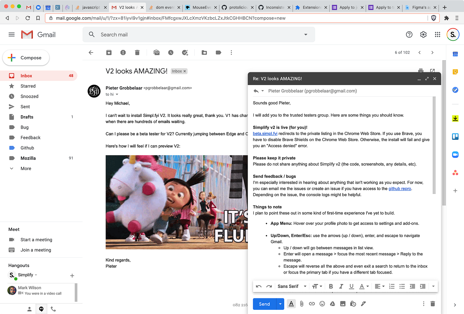Open the Google apps grid
The width and height of the screenshot is (464, 314).
coord(438,34)
